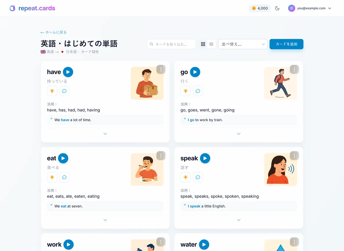Expand the 'go' card details chevron

[x=239, y=134]
